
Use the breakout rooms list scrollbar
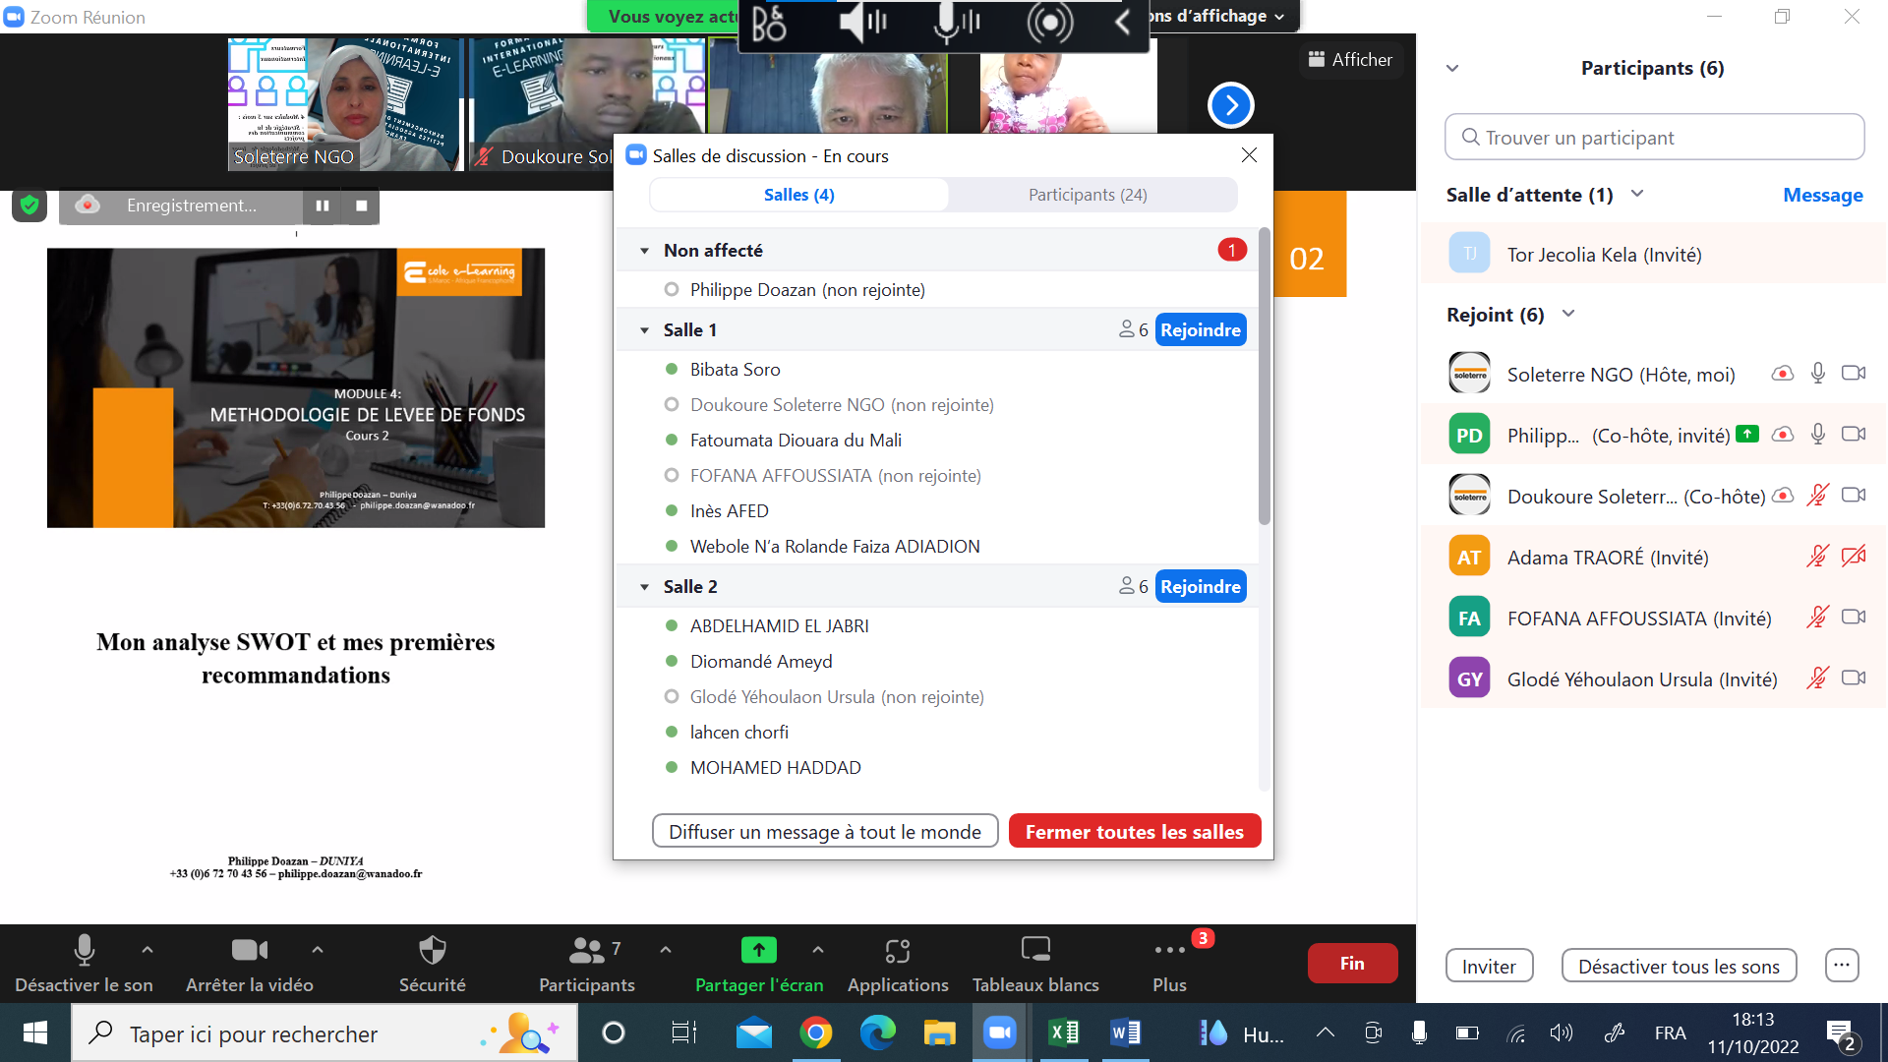pos(1265,376)
